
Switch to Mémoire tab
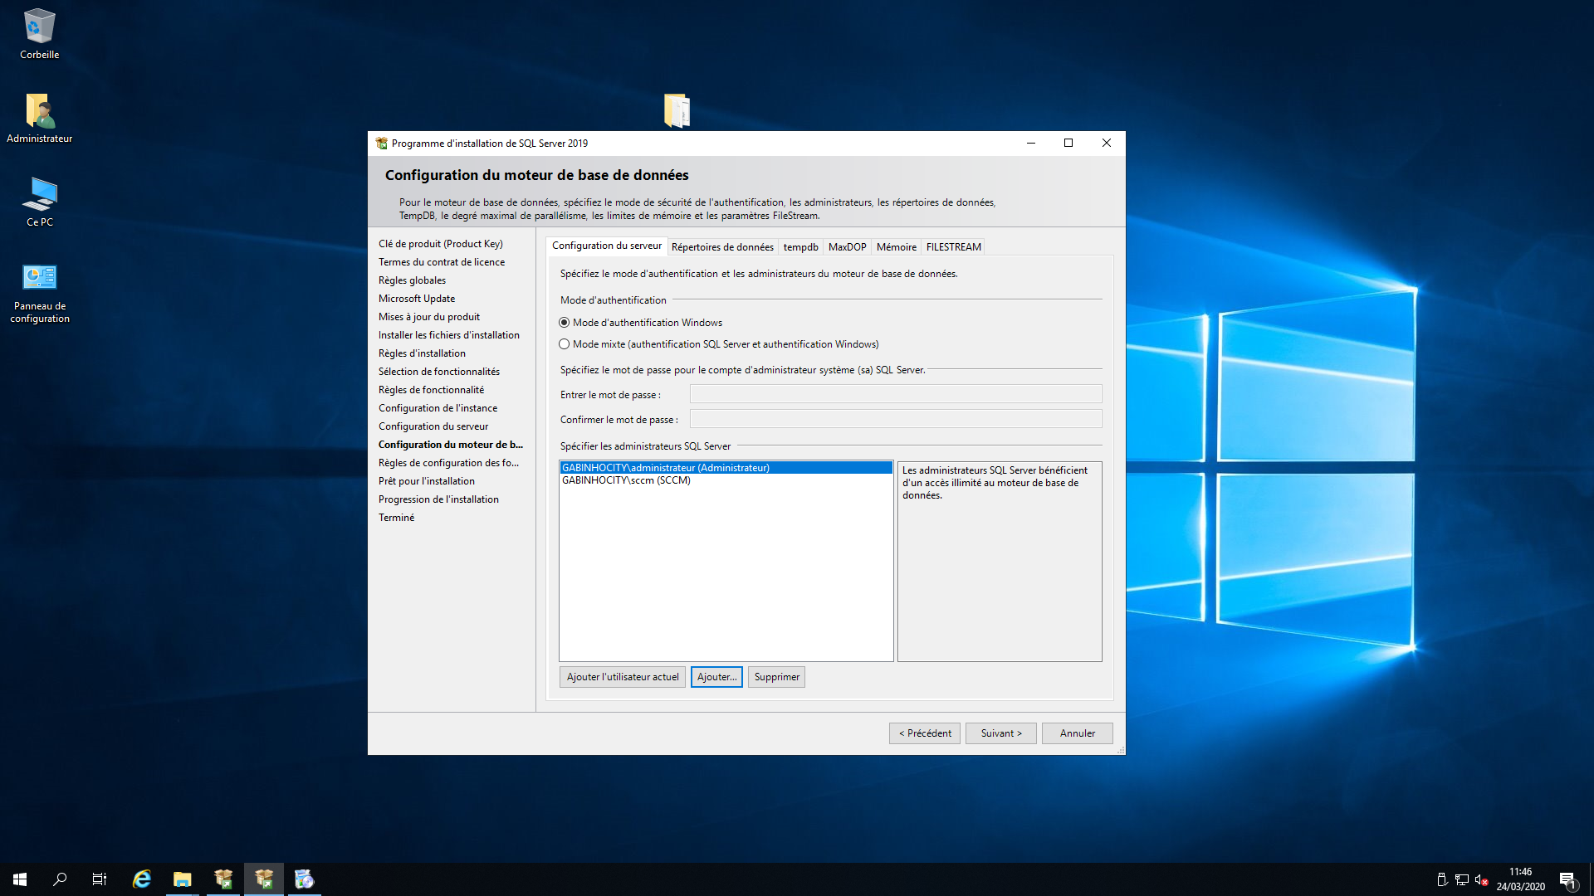(897, 247)
